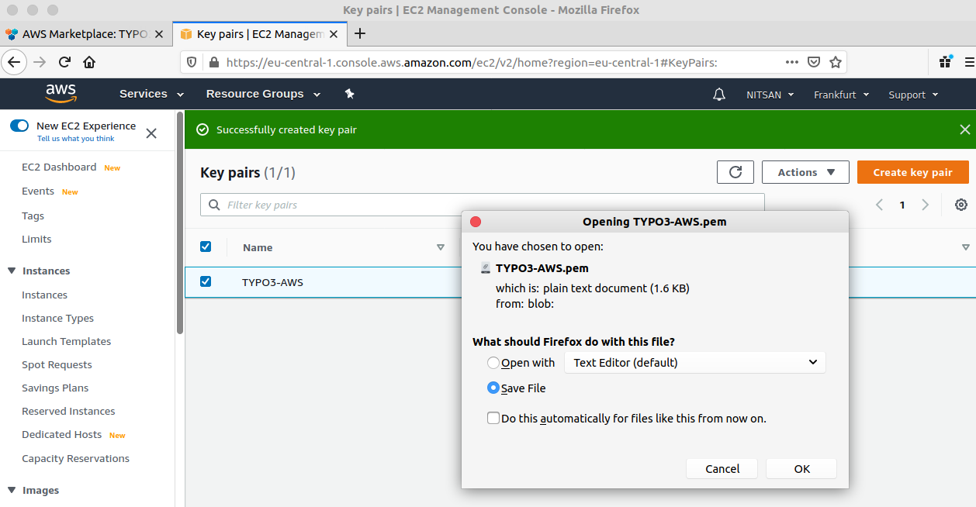Collapse the Images sidebar section
The image size is (976, 507).
point(12,490)
